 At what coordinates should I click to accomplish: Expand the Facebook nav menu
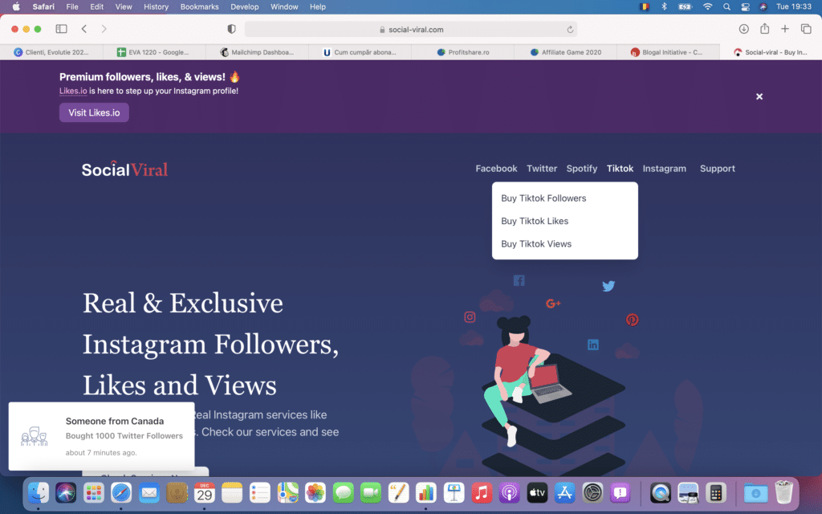pos(496,169)
